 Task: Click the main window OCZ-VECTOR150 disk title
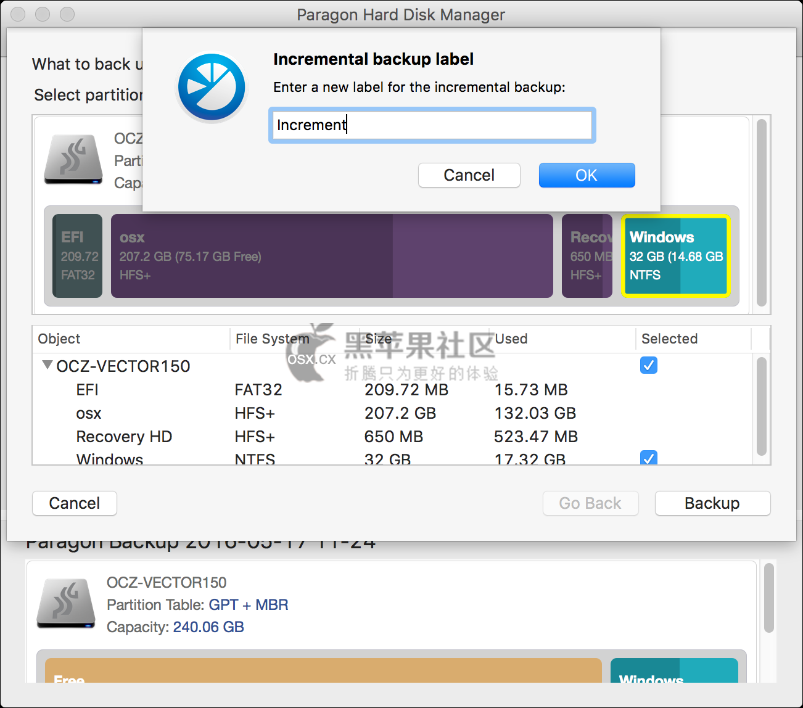[x=167, y=582]
